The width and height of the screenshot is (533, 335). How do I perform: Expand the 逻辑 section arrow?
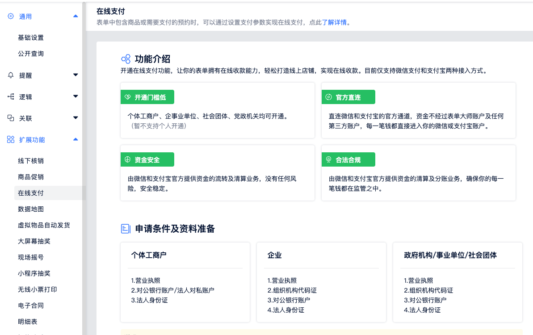[x=76, y=96]
